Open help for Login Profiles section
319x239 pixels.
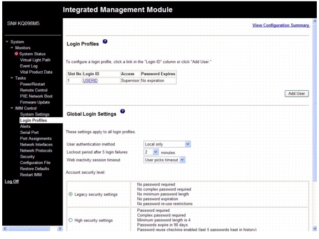tap(105, 41)
